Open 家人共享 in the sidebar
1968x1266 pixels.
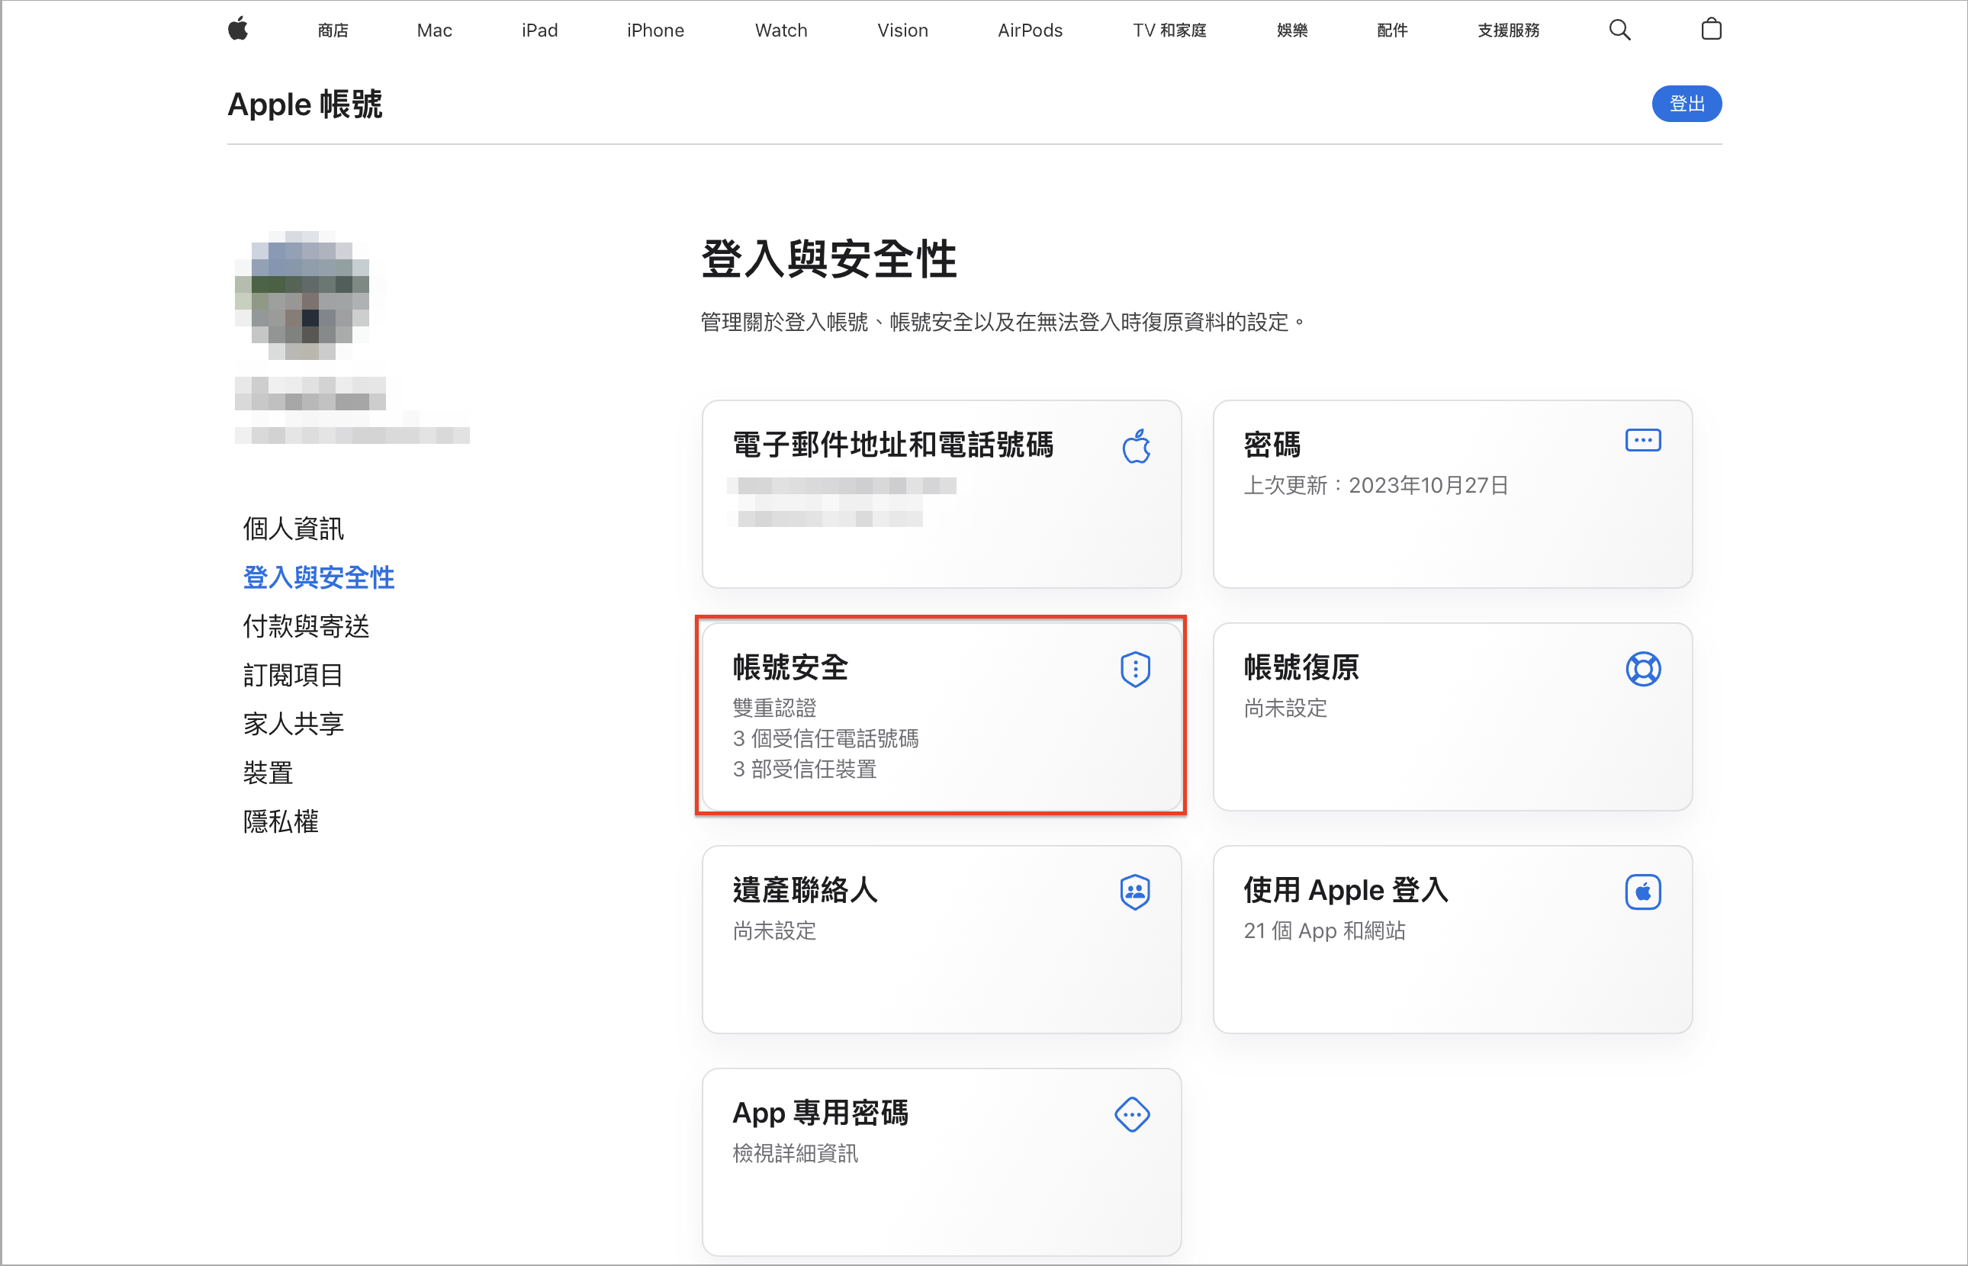click(294, 724)
